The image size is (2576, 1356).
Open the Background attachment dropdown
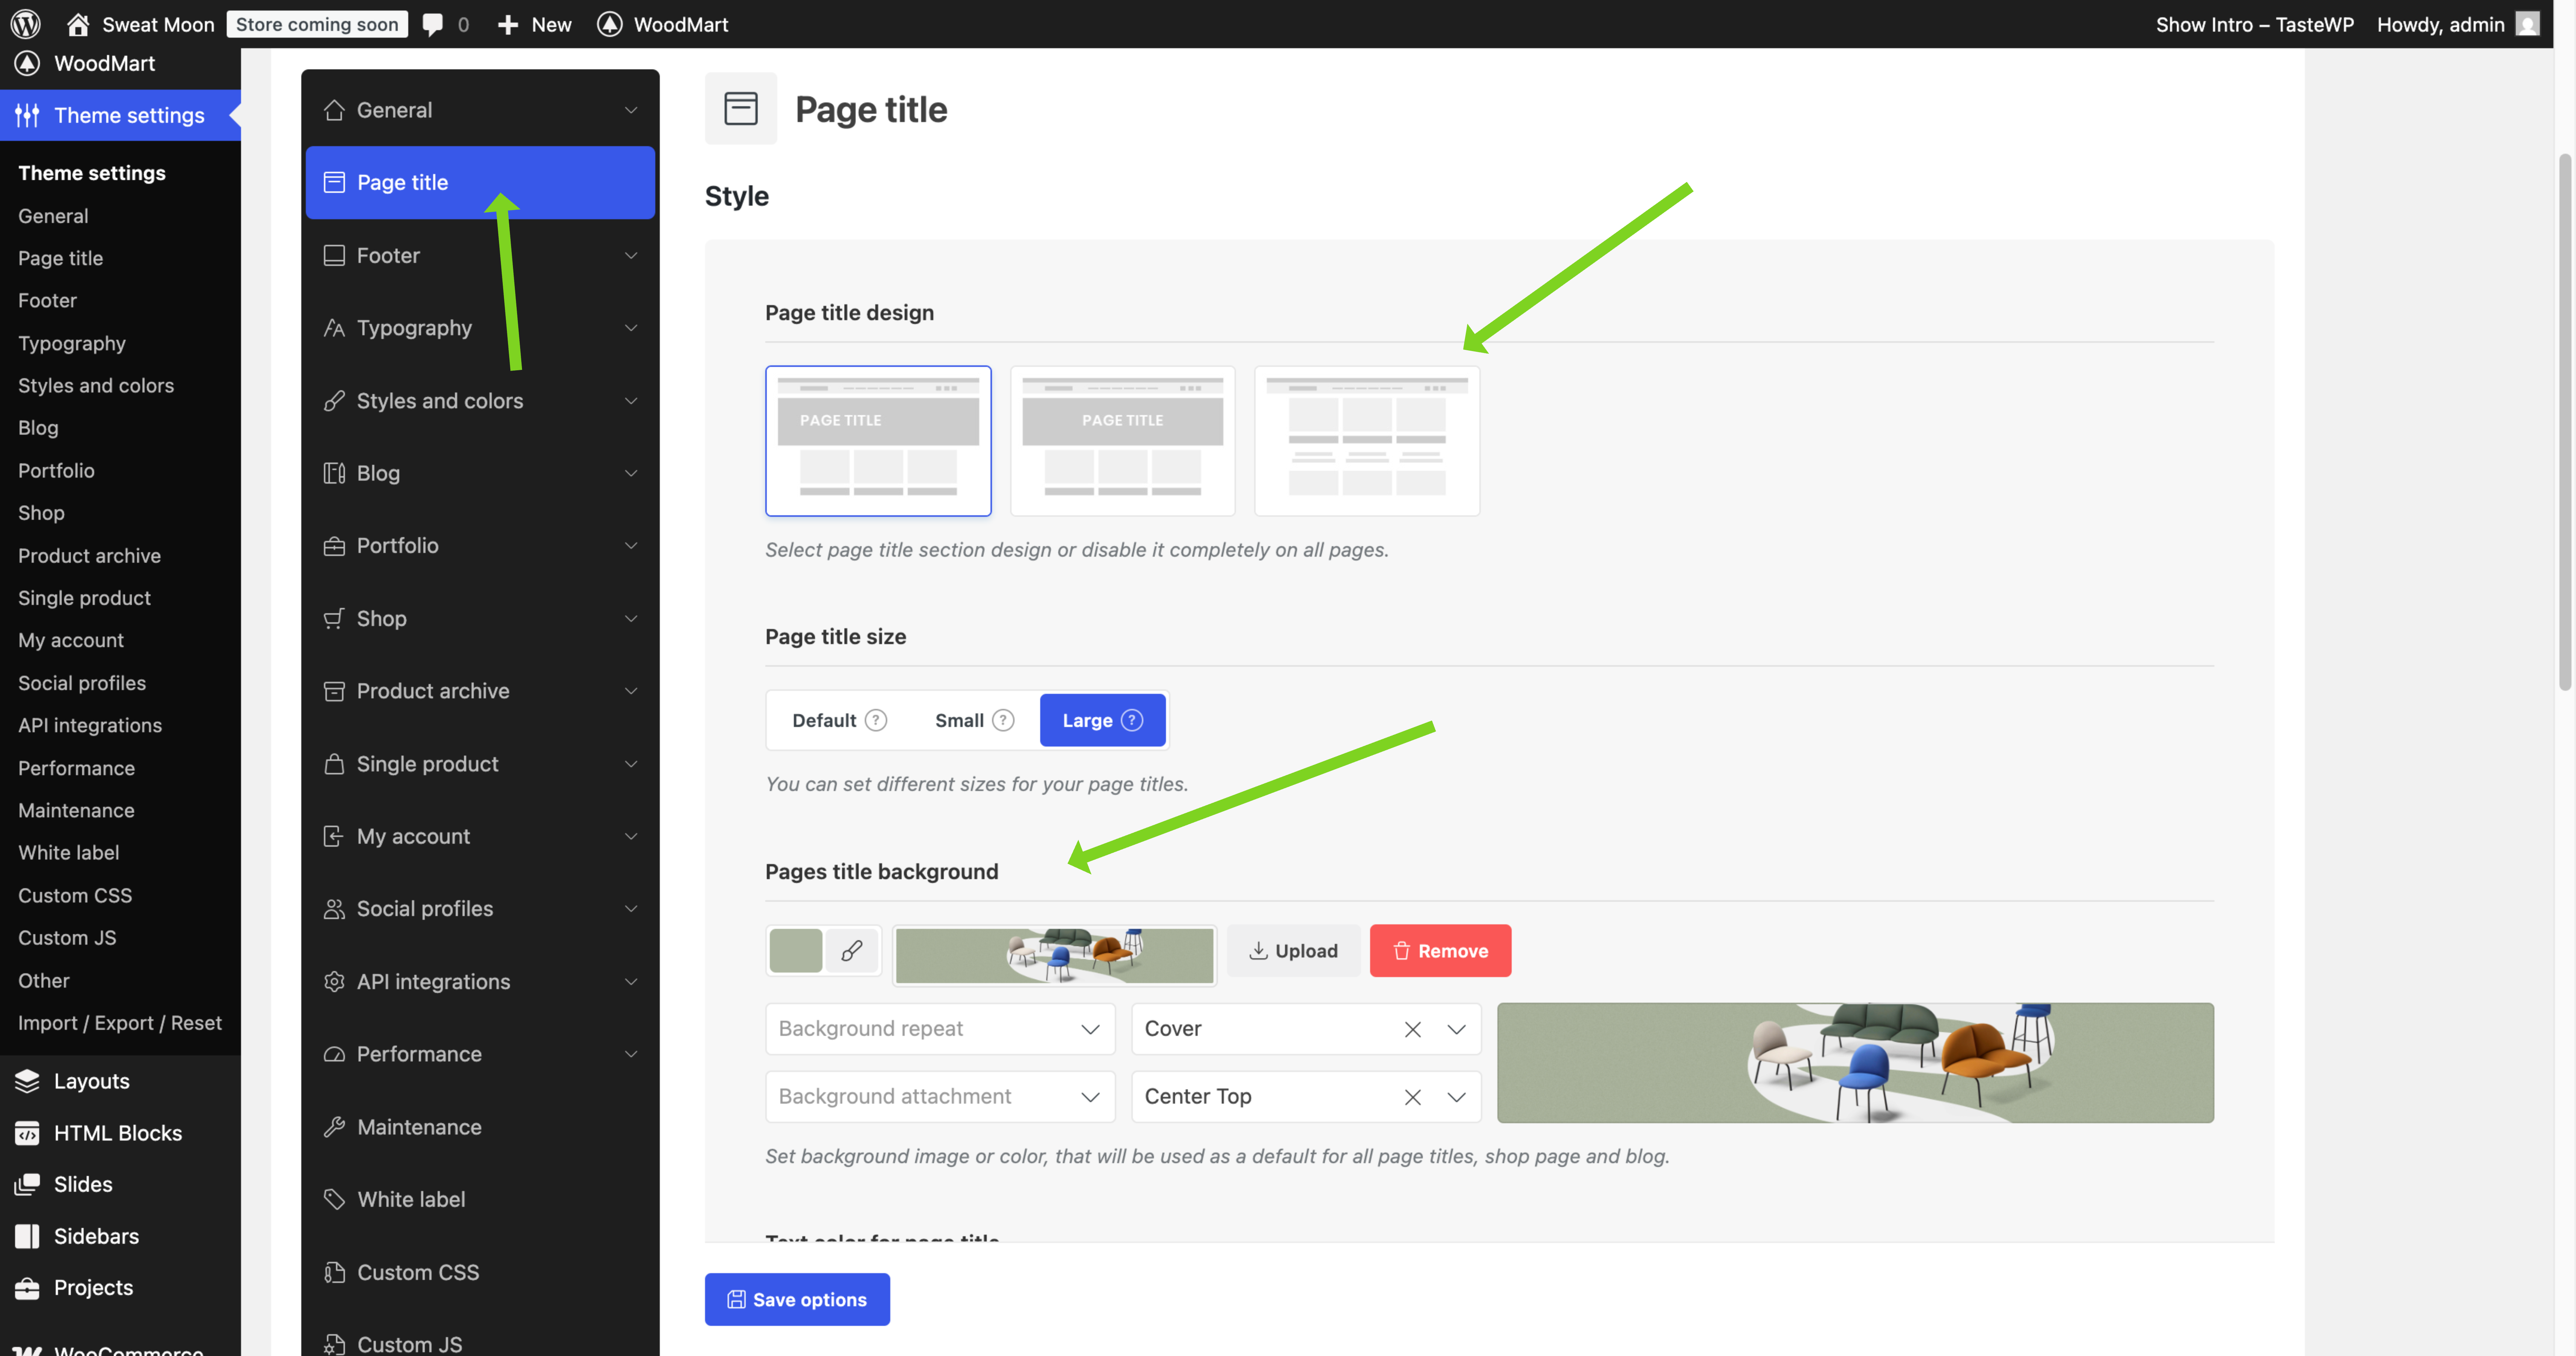(940, 1097)
